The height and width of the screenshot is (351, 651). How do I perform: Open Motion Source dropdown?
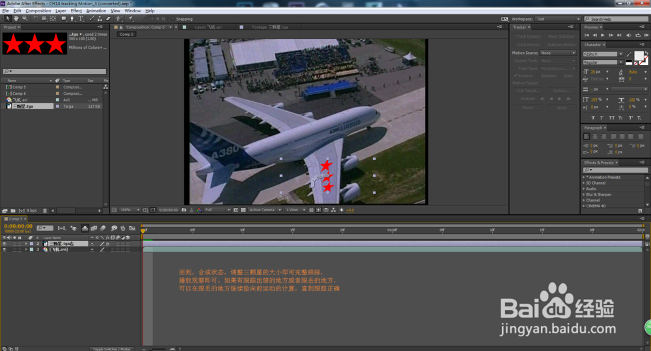coord(558,53)
